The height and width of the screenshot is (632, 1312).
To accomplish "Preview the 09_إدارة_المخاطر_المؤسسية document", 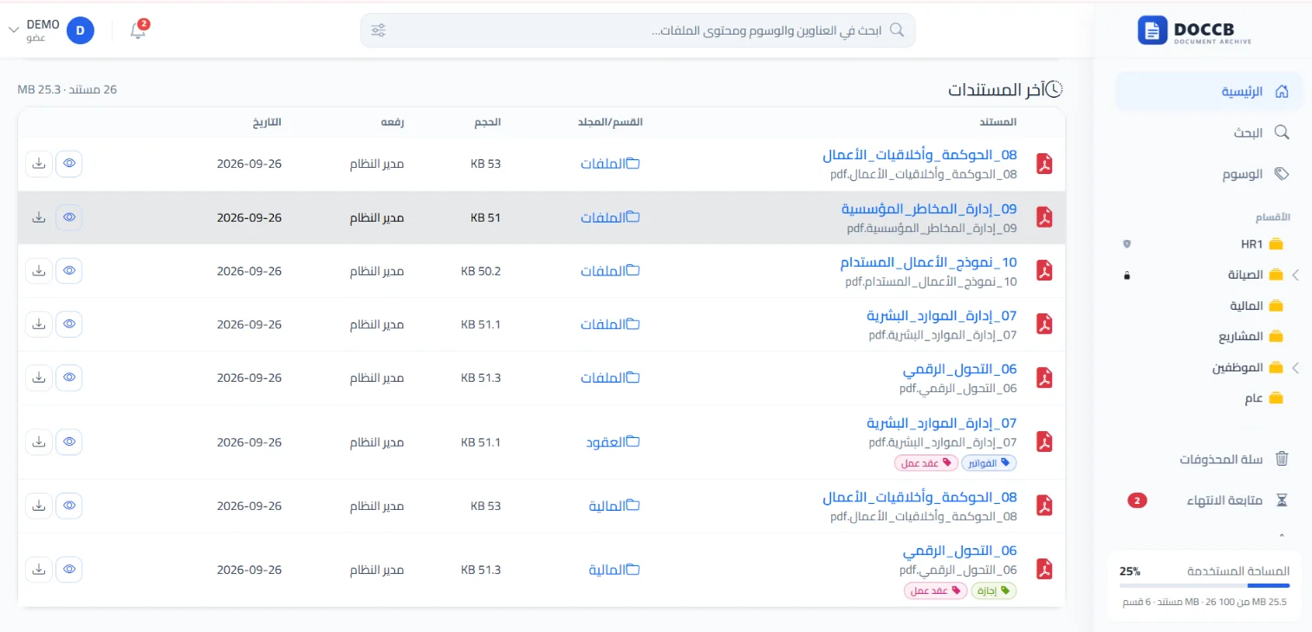I will [69, 217].
